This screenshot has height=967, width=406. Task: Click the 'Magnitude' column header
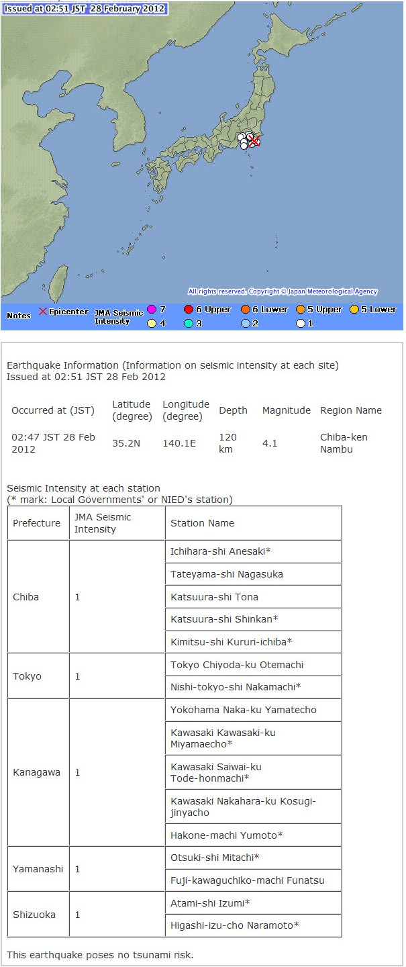point(287,410)
